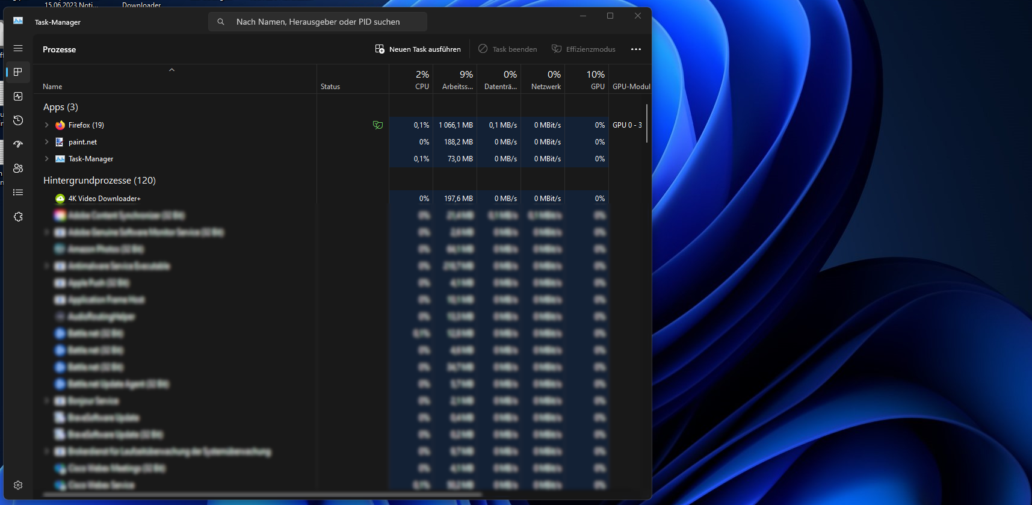Image resolution: width=1032 pixels, height=505 pixels.
Task: Click the Task-Manager title bar icon
Action: (18, 21)
